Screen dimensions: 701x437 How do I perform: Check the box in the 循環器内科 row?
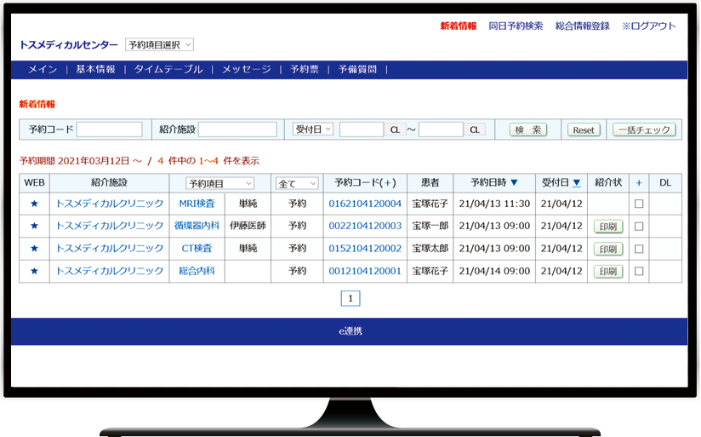pyautogui.click(x=639, y=226)
